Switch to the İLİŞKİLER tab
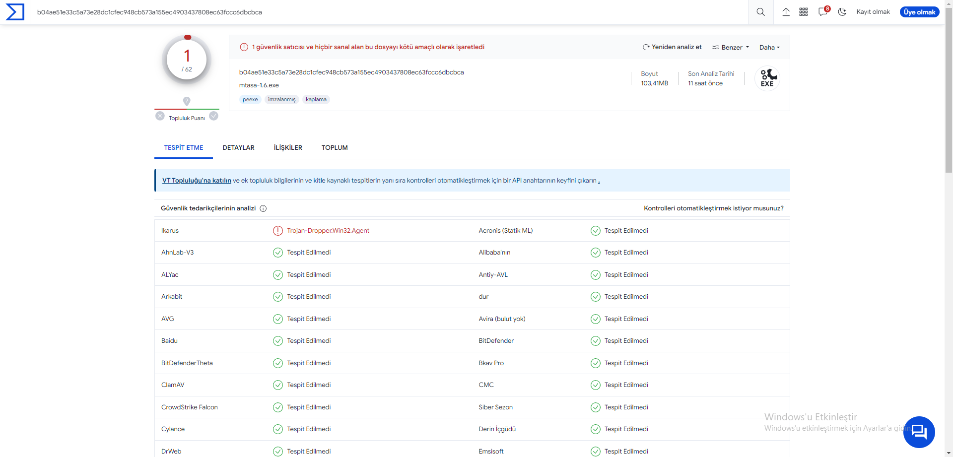 tap(288, 148)
